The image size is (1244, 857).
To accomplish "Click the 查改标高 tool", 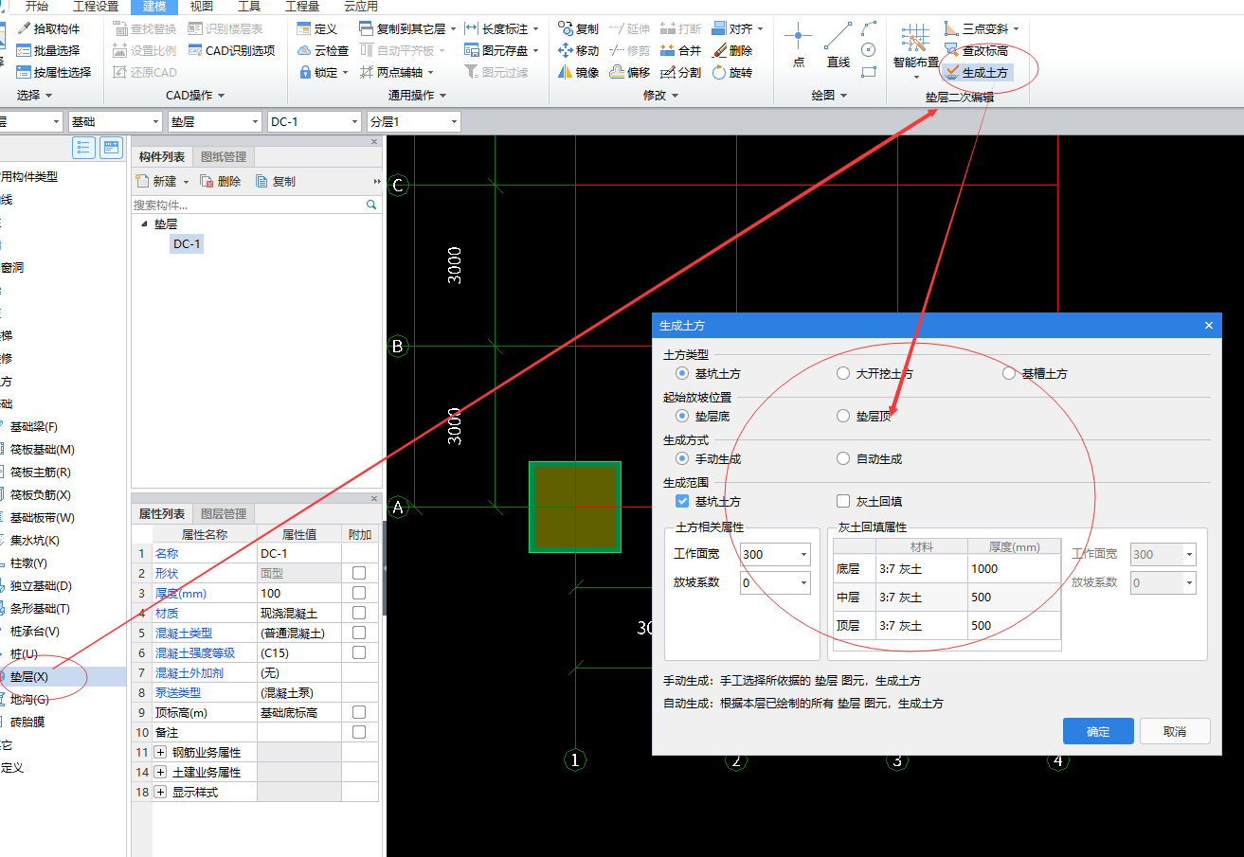I will coord(977,50).
